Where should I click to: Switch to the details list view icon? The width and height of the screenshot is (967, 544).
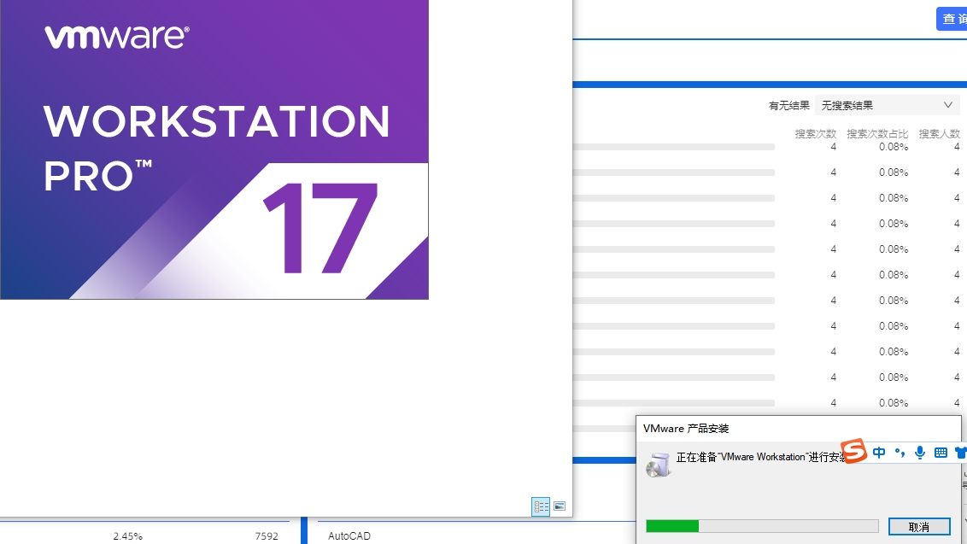click(x=541, y=506)
